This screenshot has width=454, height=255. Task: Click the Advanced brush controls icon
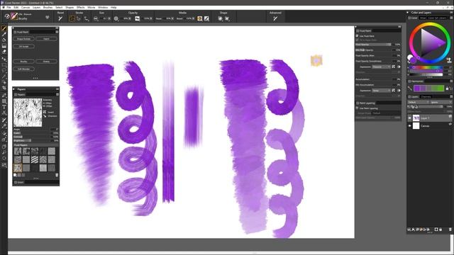tap(275, 18)
